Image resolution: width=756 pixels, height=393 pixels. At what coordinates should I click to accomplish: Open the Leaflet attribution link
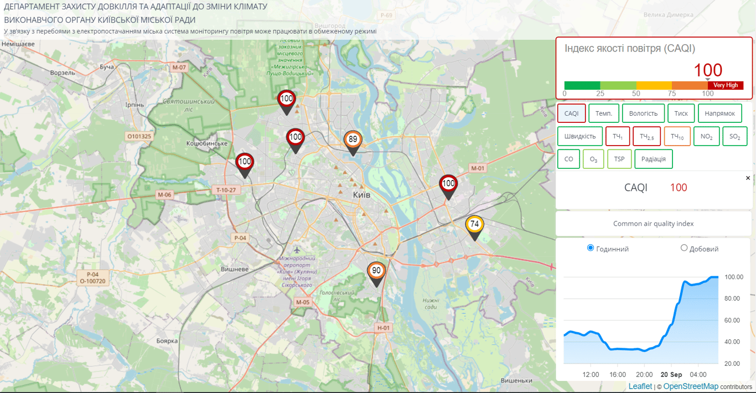click(x=640, y=386)
